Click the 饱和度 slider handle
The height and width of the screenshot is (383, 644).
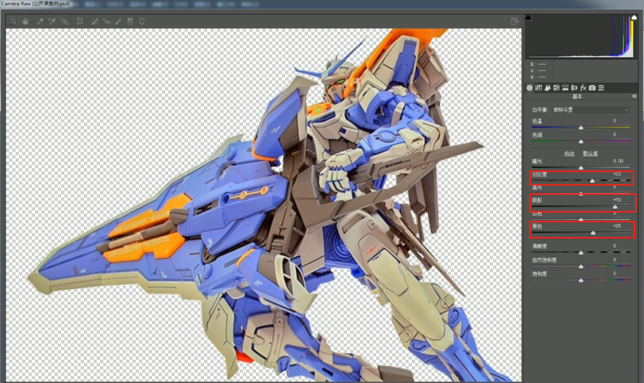point(581,280)
